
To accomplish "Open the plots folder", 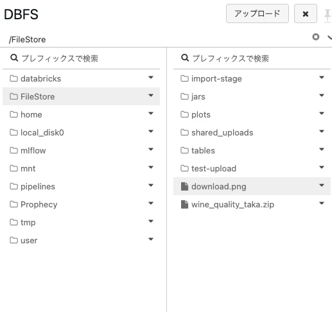I will coord(252,114).
